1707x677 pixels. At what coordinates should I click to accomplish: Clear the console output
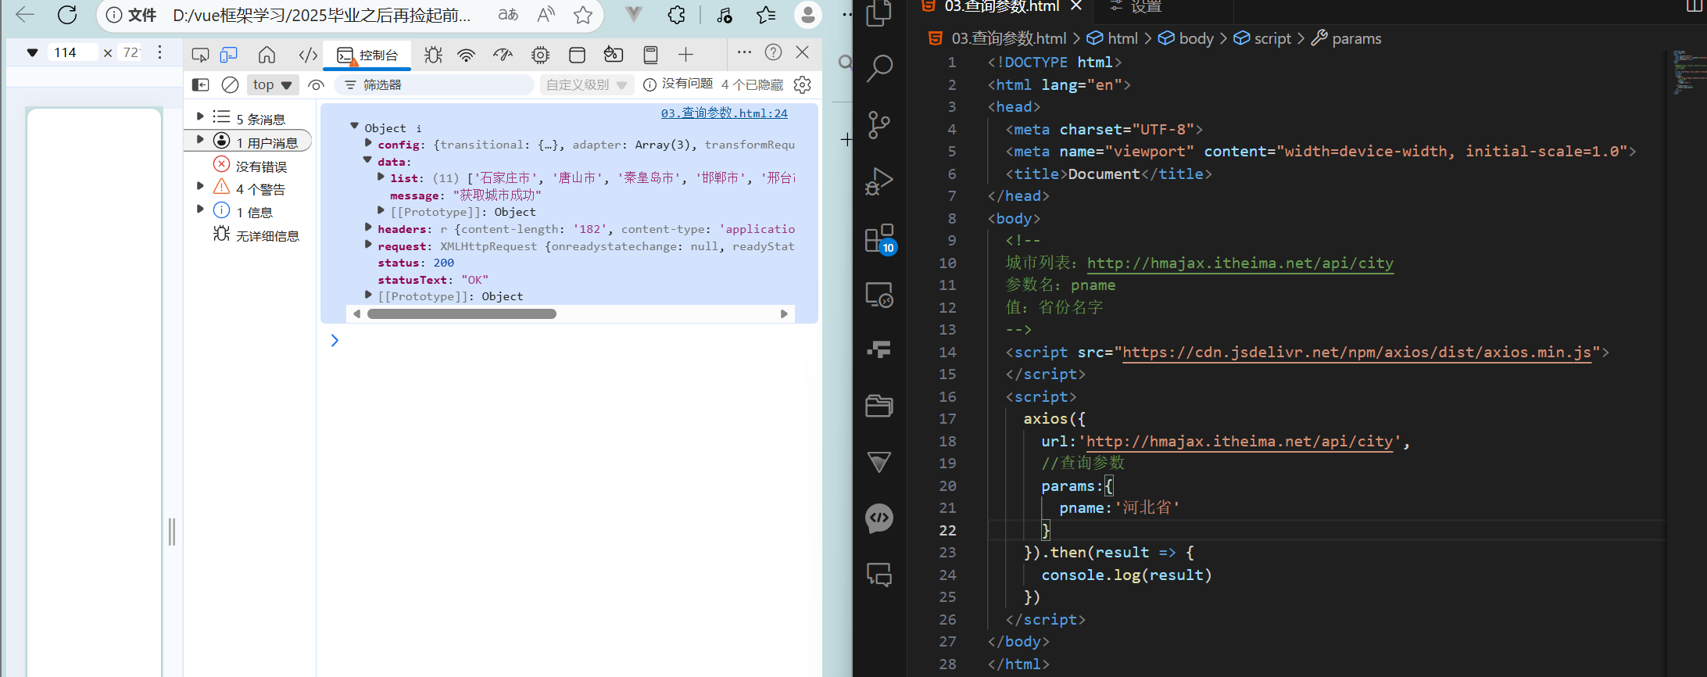tap(230, 84)
